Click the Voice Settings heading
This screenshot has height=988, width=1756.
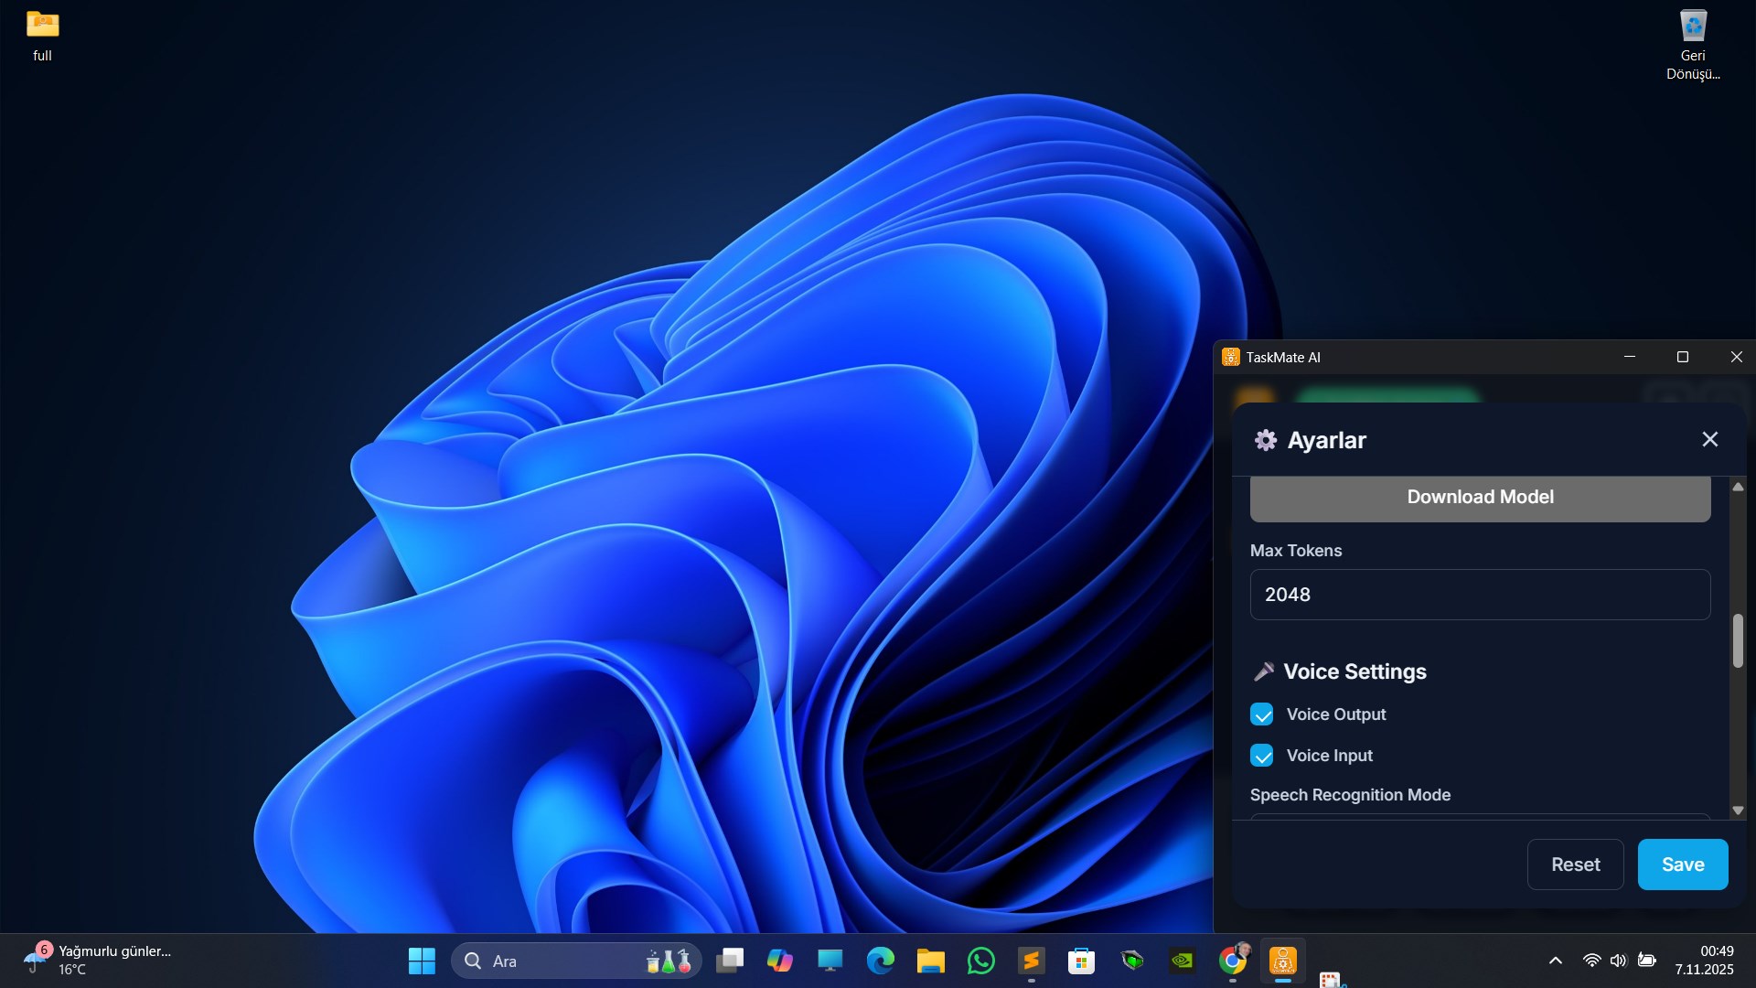pos(1354,671)
